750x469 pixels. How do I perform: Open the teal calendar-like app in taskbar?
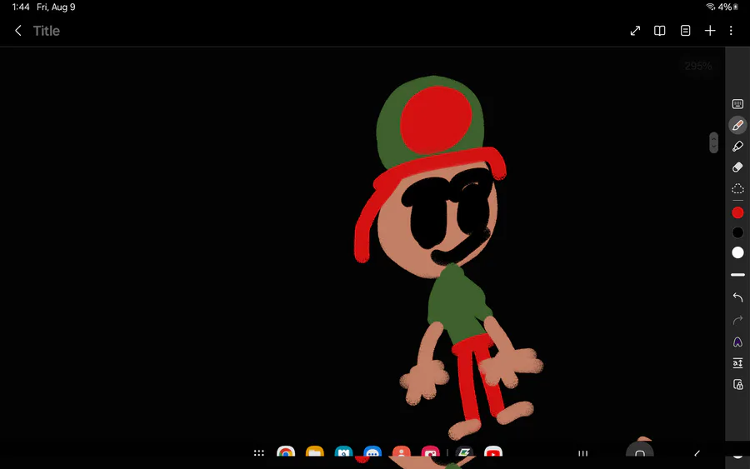[343, 452]
